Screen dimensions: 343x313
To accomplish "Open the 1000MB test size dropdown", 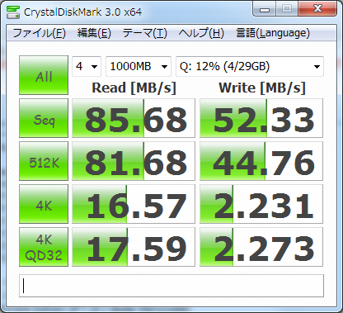I will tap(139, 66).
